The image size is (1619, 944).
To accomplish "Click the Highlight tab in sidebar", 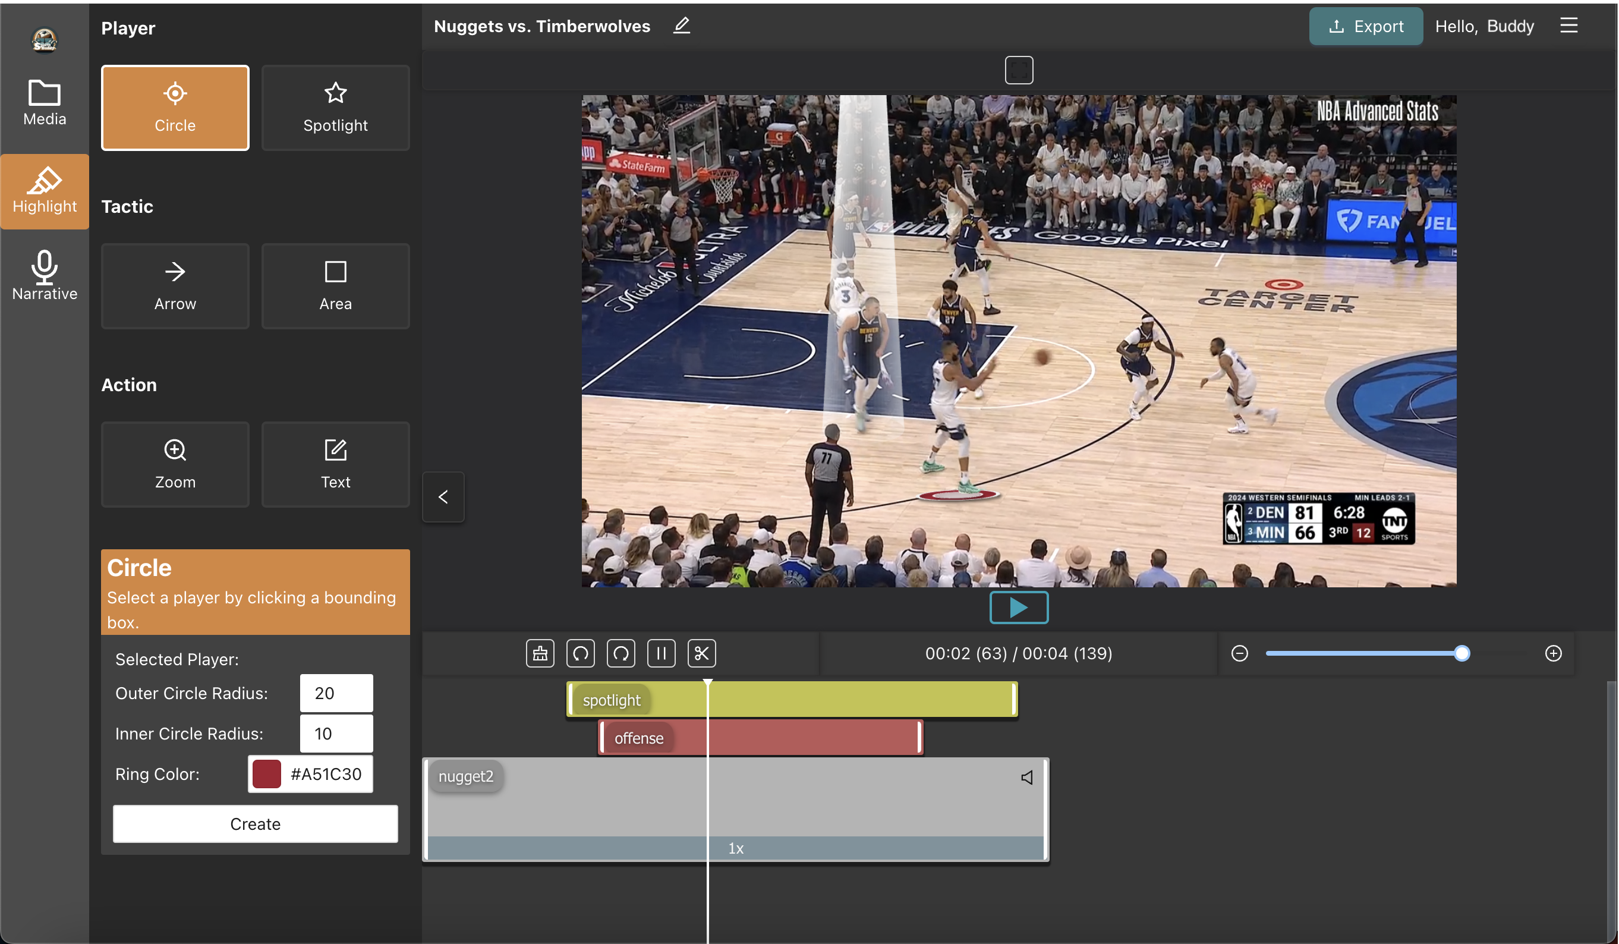I will pos(45,191).
